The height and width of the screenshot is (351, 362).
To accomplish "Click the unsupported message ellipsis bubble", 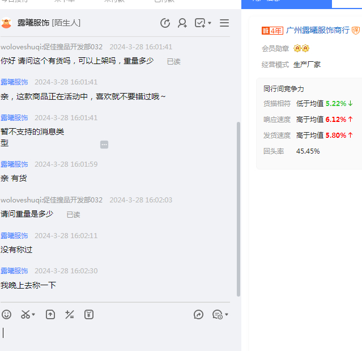I will pyautogui.click(x=104, y=145).
